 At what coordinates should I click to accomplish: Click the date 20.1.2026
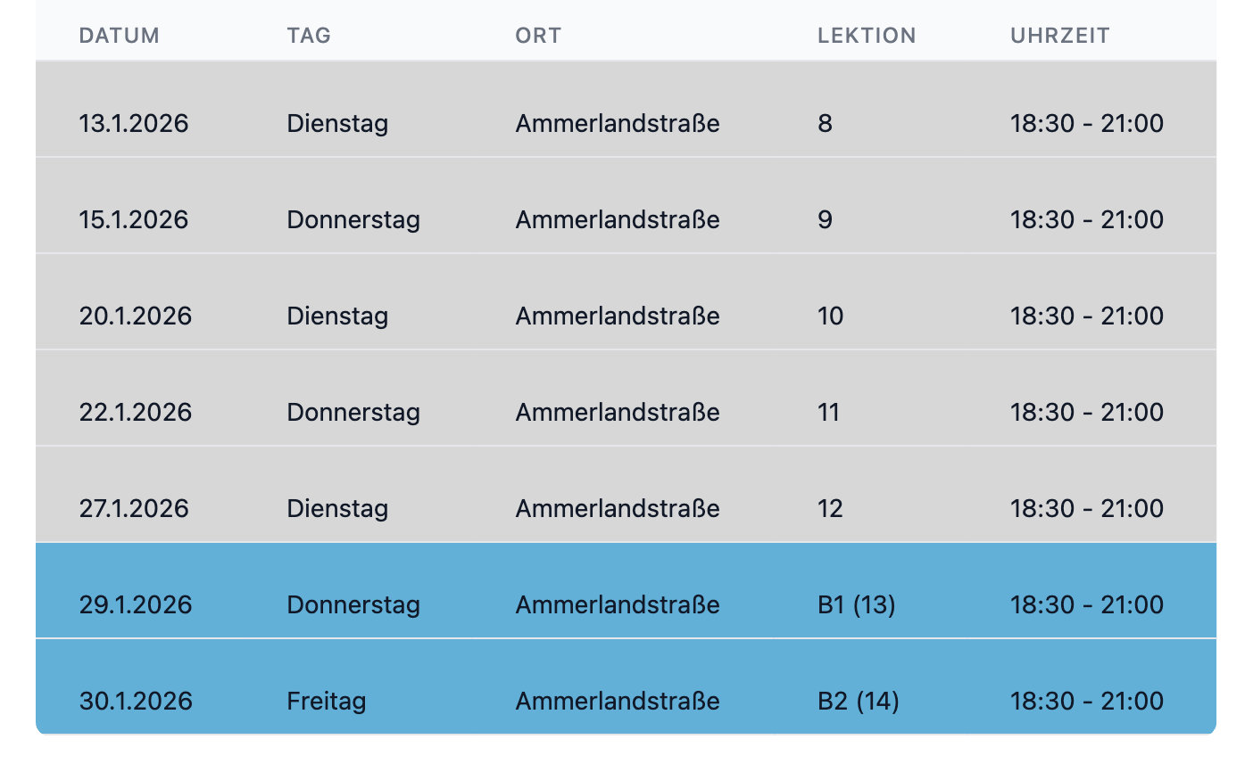pyautogui.click(x=136, y=316)
